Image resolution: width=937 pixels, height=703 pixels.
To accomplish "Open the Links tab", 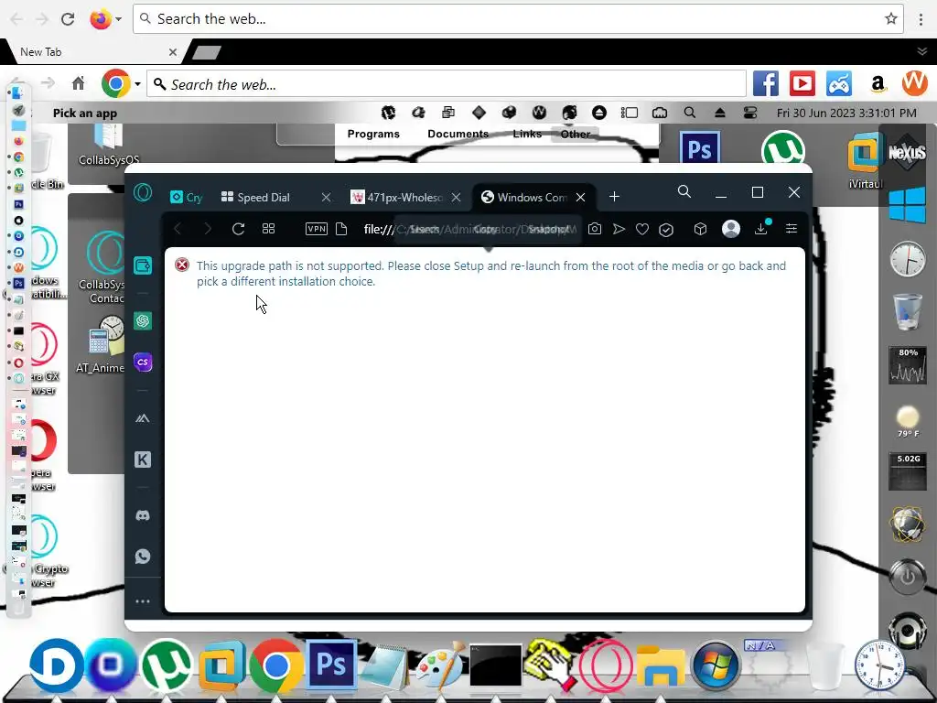I will (x=527, y=134).
